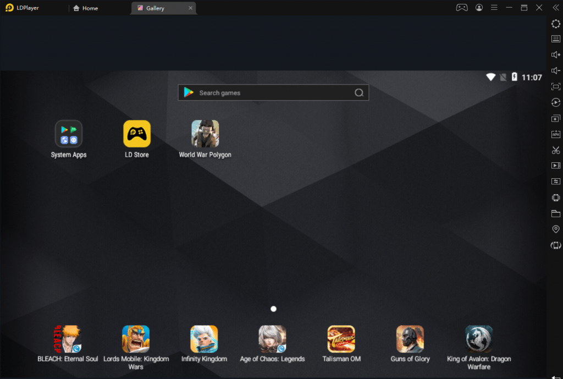Click the no SIM card status icon
The width and height of the screenshot is (563, 379).
(x=503, y=77)
